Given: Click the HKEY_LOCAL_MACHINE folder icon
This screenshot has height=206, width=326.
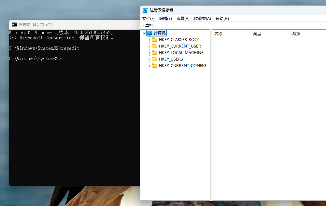Looking at the screenshot, I should click(154, 52).
